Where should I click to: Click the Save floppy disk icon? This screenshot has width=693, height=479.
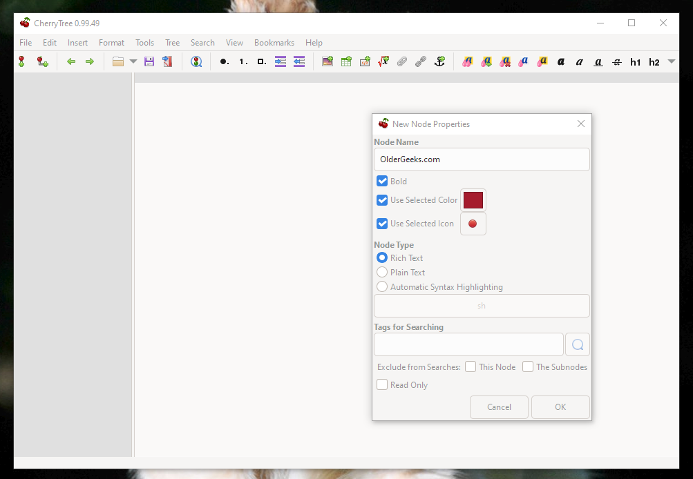point(149,62)
